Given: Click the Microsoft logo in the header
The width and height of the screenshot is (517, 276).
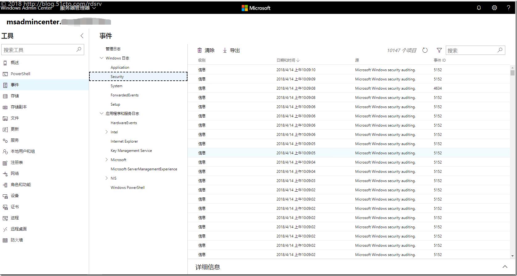Looking at the screenshot, I should 256,8.
